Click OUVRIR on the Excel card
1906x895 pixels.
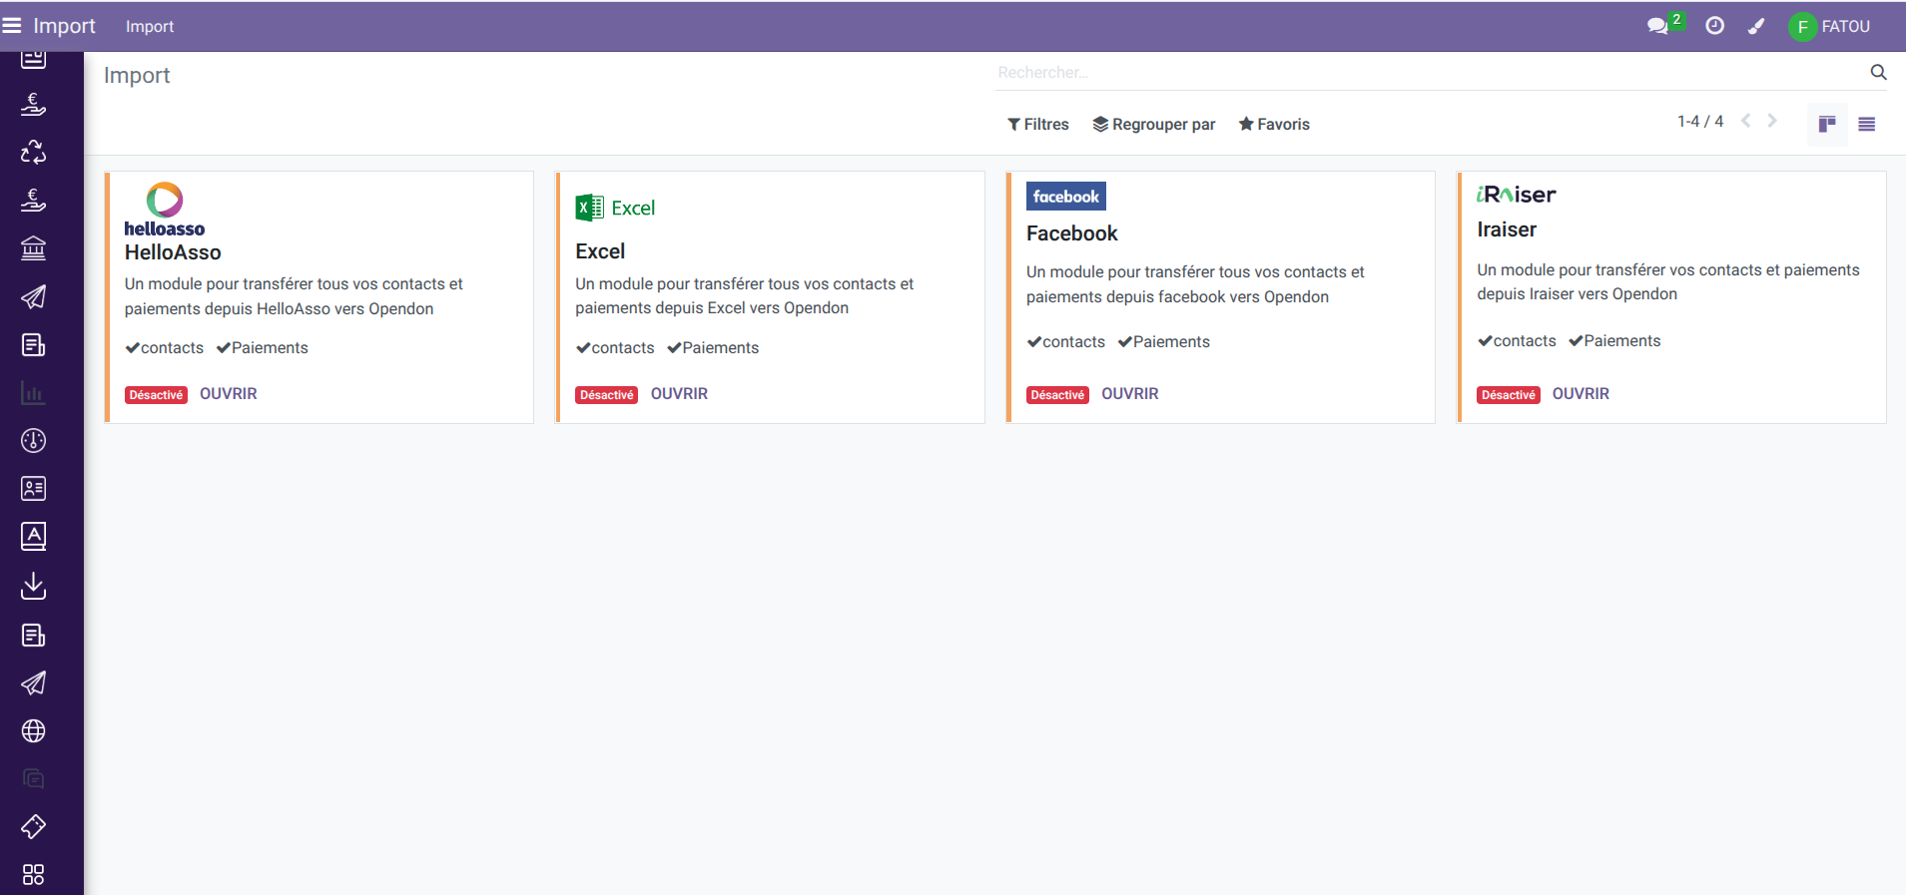click(679, 394)
